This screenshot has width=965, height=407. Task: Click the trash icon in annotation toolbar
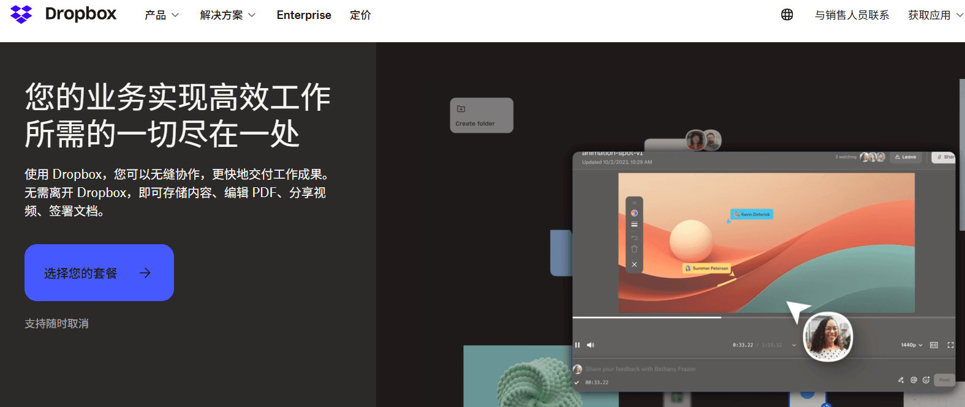(x=634, y=249)
